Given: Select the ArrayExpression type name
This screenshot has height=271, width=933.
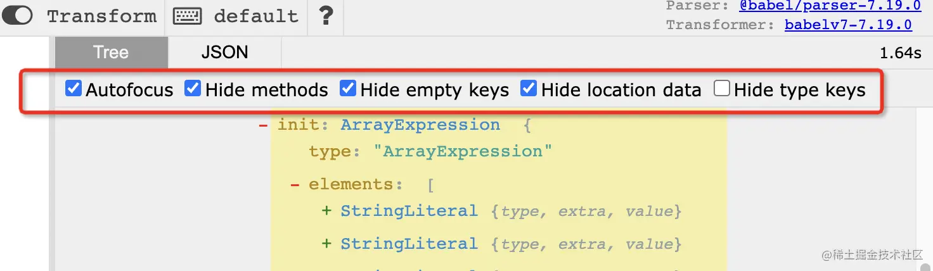Looking at the screenshot, I should 420,125.
